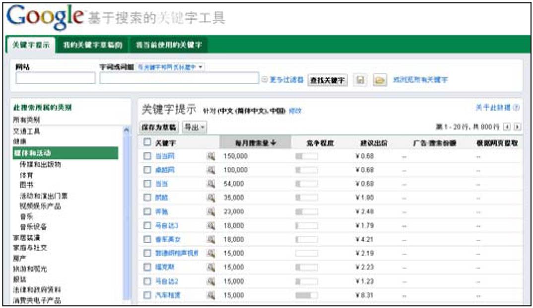Image resolution: width=533 pixels, height=308 pixels.
Task: Open the 交通工具 category in sidebar
Action: (x=26, y=131)
